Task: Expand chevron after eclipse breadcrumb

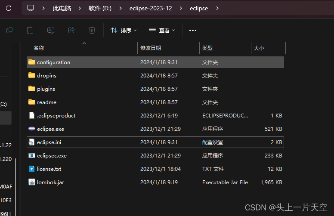Action: pos(217,8)
